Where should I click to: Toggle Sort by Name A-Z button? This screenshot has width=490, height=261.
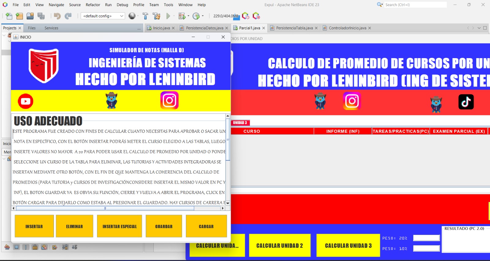coord(65,247)
